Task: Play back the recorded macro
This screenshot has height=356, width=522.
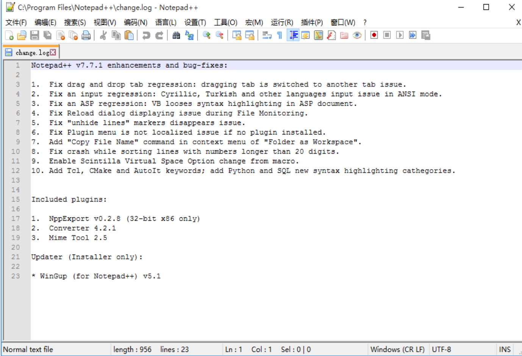Action: coord(400,35)
